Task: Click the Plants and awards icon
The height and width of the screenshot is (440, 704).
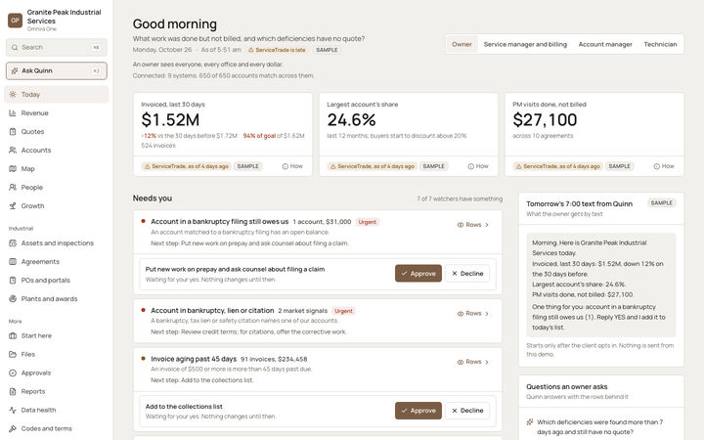Action: point(13,298)
